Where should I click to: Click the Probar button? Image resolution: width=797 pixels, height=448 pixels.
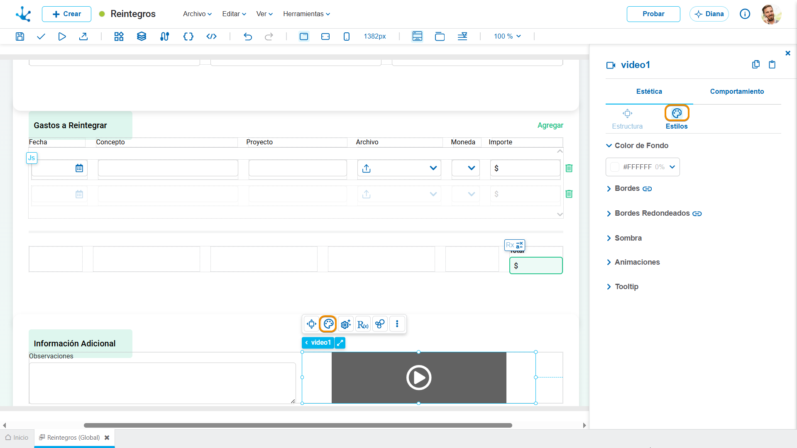(x=653, y=14)
